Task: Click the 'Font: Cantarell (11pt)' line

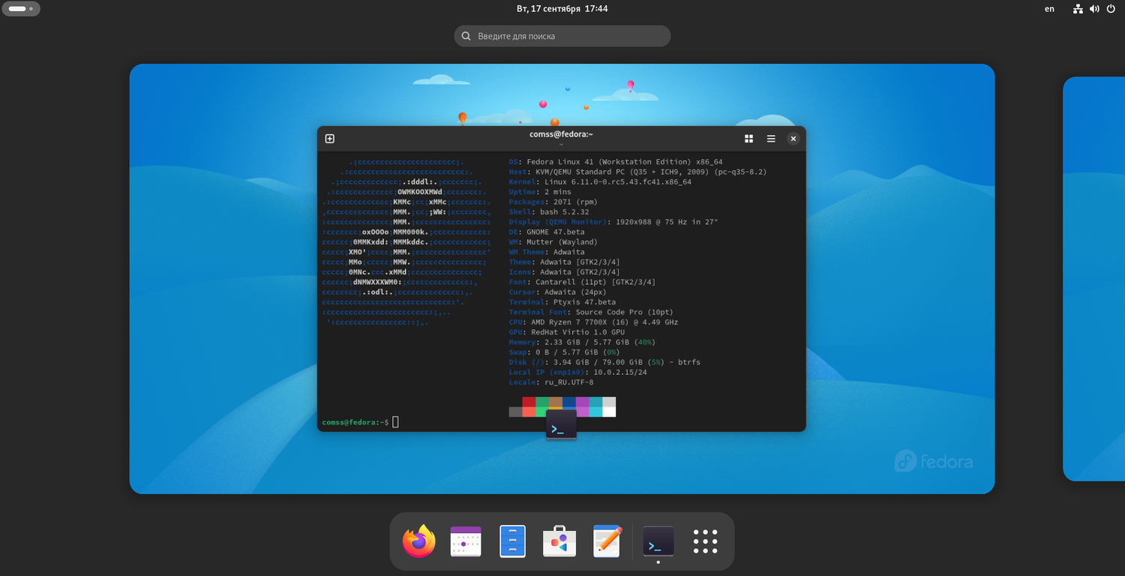Action: point(582,282)
